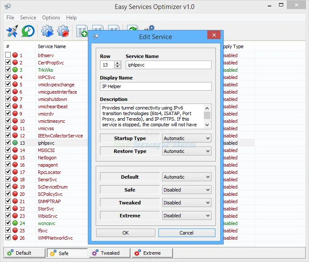Check the bthserv row checkbox

point(8,55)
